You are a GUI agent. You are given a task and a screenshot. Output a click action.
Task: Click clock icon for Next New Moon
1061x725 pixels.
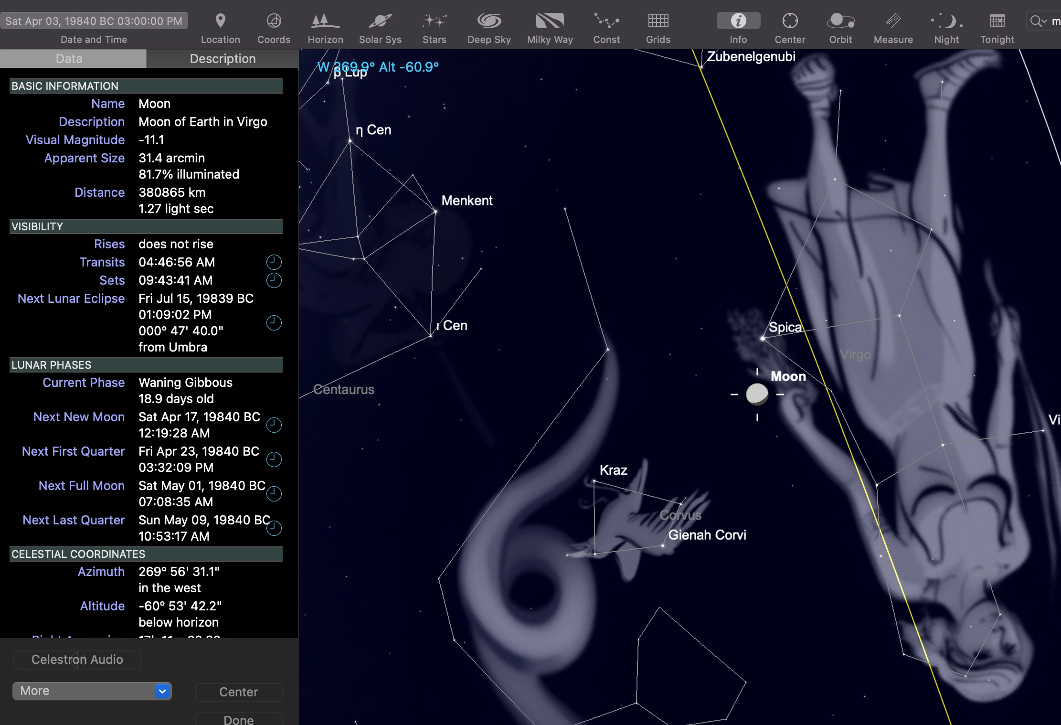(274, 425)
